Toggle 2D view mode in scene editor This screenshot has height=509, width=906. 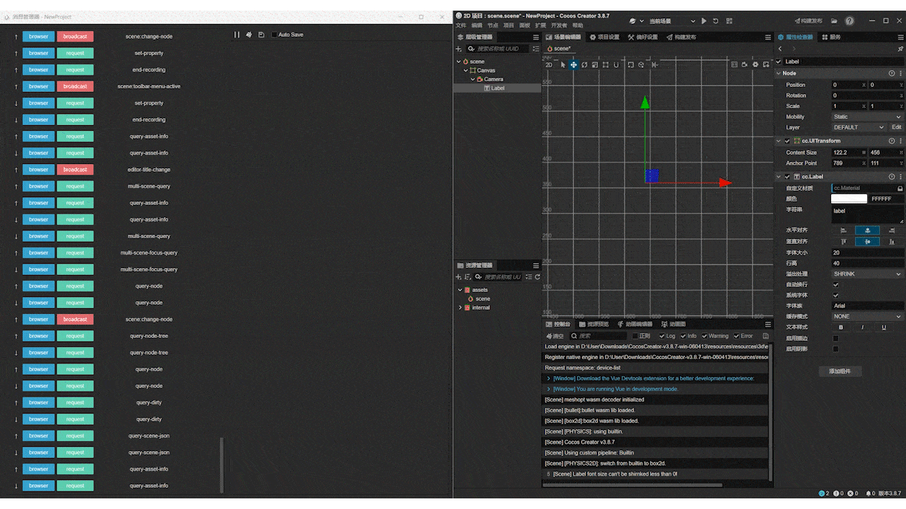pyautogui.click(x=549, y=65)
